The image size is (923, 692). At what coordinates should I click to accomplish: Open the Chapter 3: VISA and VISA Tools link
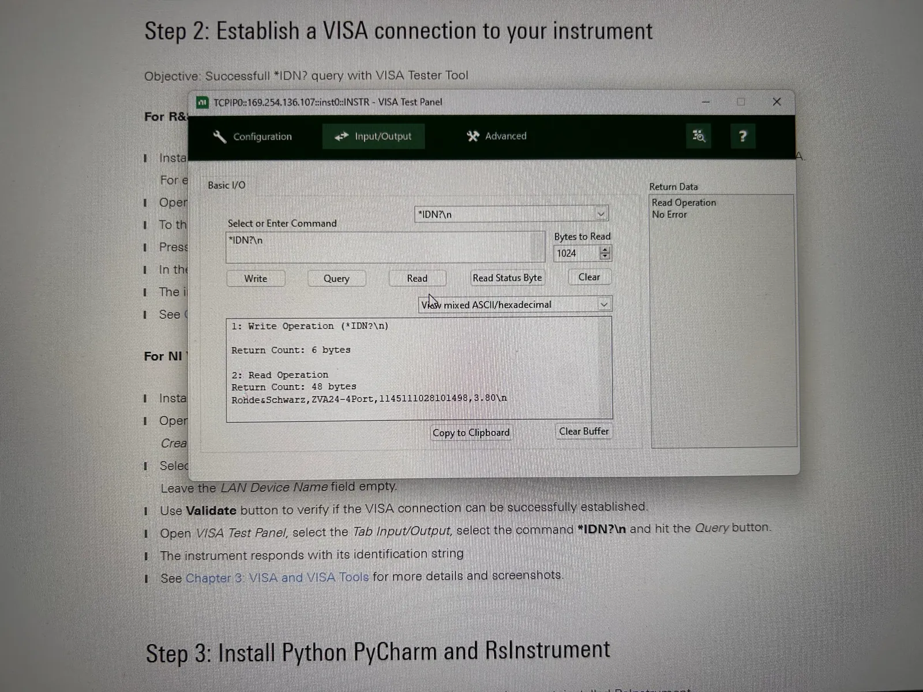pos(277,578)
